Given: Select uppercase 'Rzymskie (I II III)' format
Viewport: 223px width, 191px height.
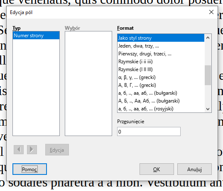Looking at the screenshot, I should 161,69.
